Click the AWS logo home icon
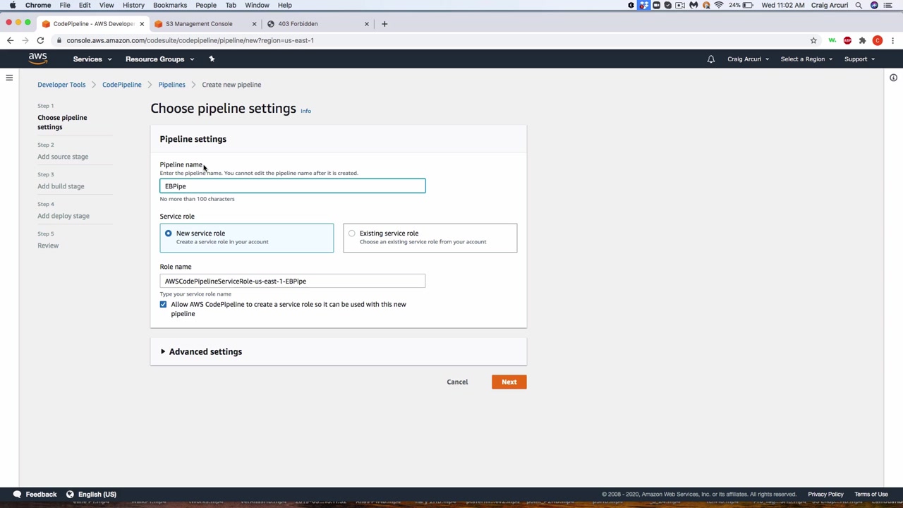This screenshot has width=903, height=508. pos(38,59)
